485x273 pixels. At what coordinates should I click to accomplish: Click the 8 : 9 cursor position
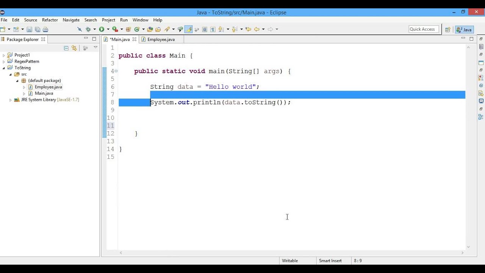point(358,261)
